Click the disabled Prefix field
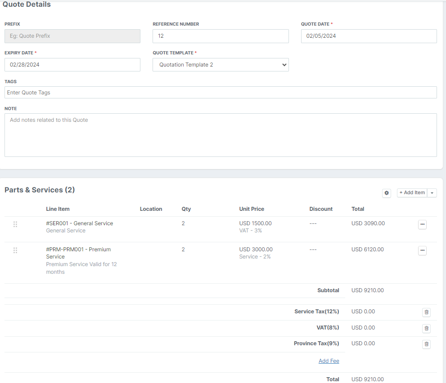 72,36
